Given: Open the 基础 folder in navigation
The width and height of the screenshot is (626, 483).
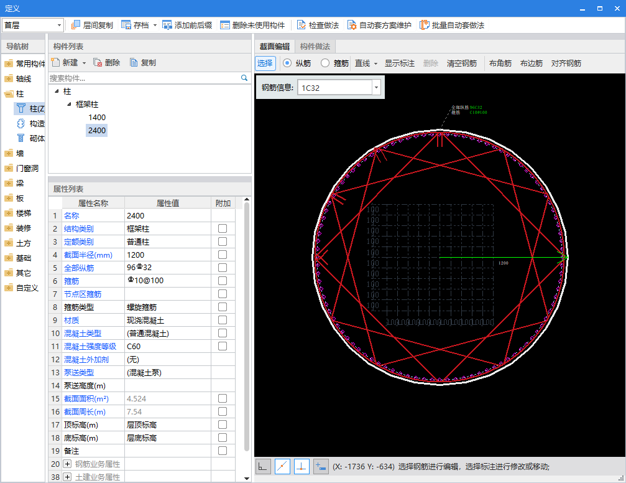Looking at the screenshot, I should tap(8, 258).
